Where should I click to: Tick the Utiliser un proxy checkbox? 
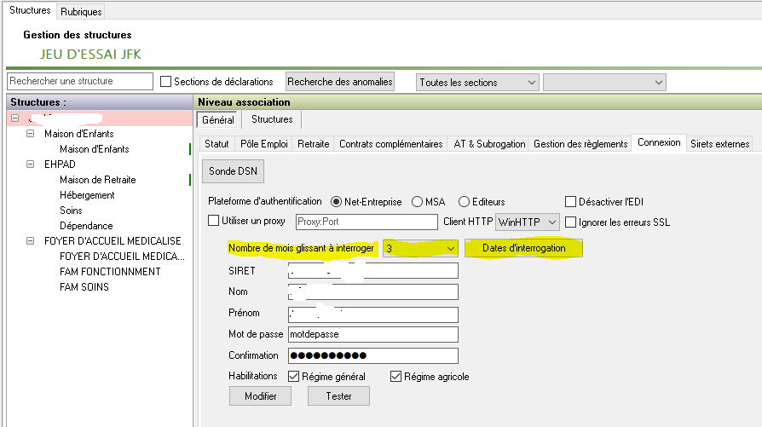(x=214, y=222)
